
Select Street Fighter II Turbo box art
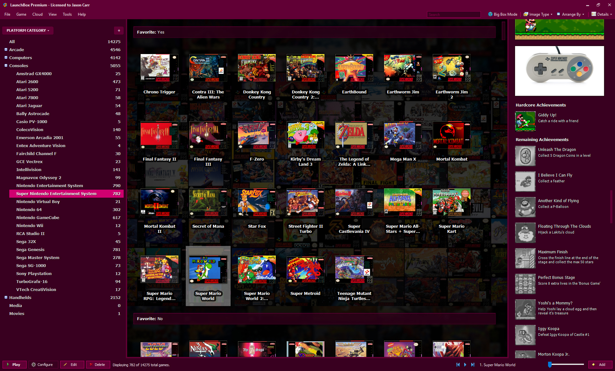[306, 202]
